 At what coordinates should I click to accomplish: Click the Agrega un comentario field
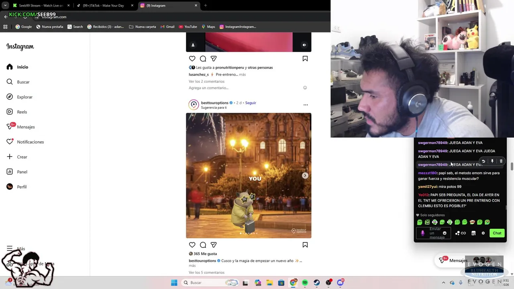pyautogui.click(x=208, y=88)
